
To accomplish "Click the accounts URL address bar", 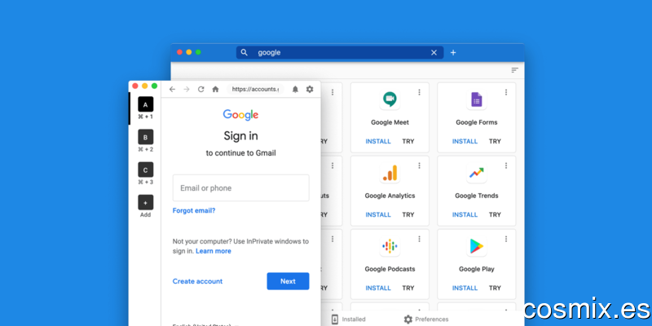I will [x=255, y=89].
